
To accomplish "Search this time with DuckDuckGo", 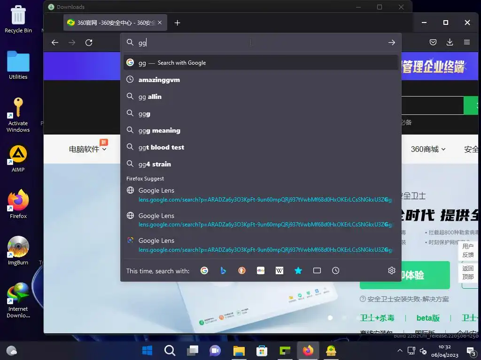I will click(x=242, y=270).
